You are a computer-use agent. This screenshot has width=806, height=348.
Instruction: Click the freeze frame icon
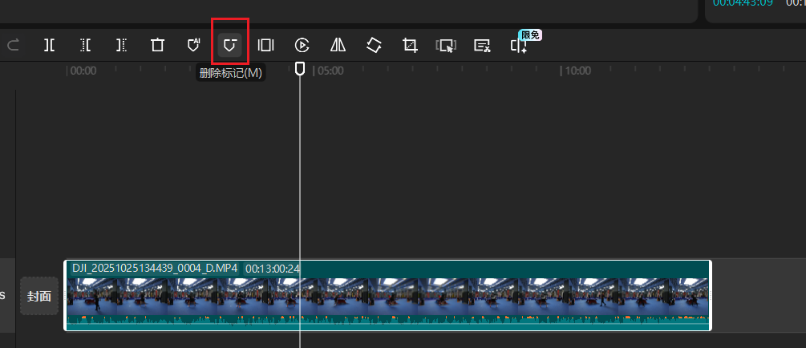[x=265, y=46]
